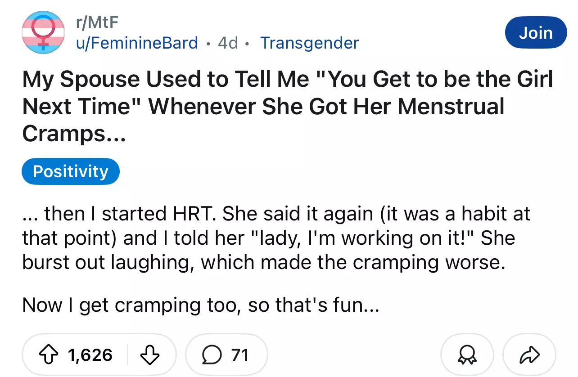Viewport: 578px width, 377px height.
Task: Click the Transgender user flair
Action: [x=310, y=43]
